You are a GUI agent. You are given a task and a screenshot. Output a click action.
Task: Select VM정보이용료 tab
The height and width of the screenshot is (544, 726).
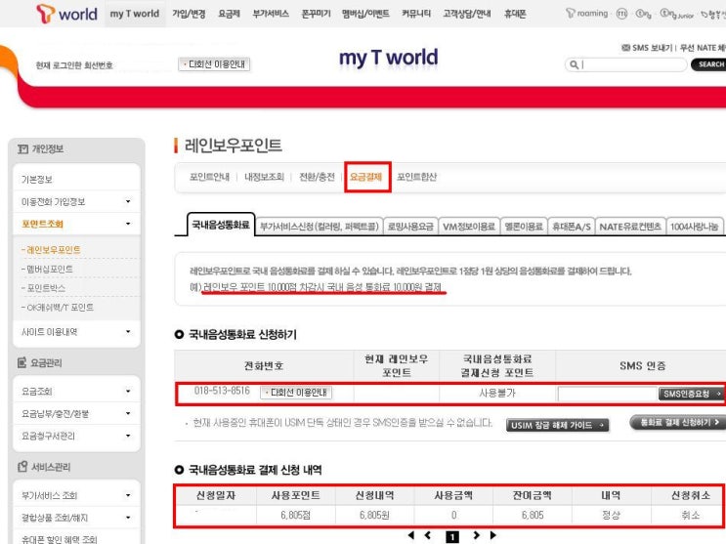click(469, 227)
